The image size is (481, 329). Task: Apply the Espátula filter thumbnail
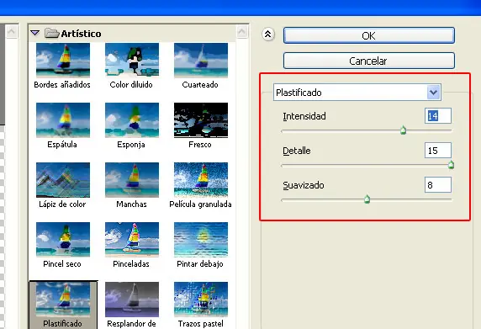[63, 120]
